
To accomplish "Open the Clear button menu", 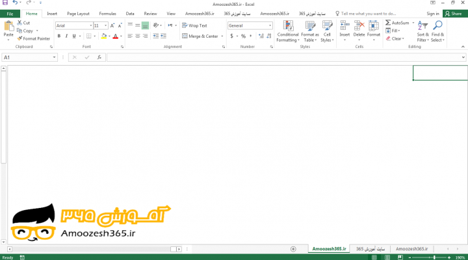I will click(395, 38).
